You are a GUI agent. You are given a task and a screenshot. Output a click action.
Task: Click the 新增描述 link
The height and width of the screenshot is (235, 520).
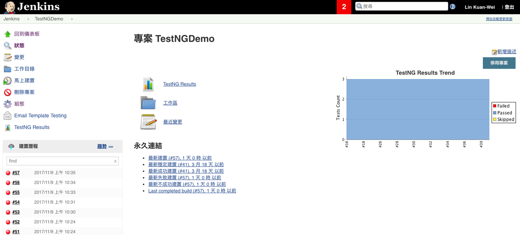tap(507, 52)
